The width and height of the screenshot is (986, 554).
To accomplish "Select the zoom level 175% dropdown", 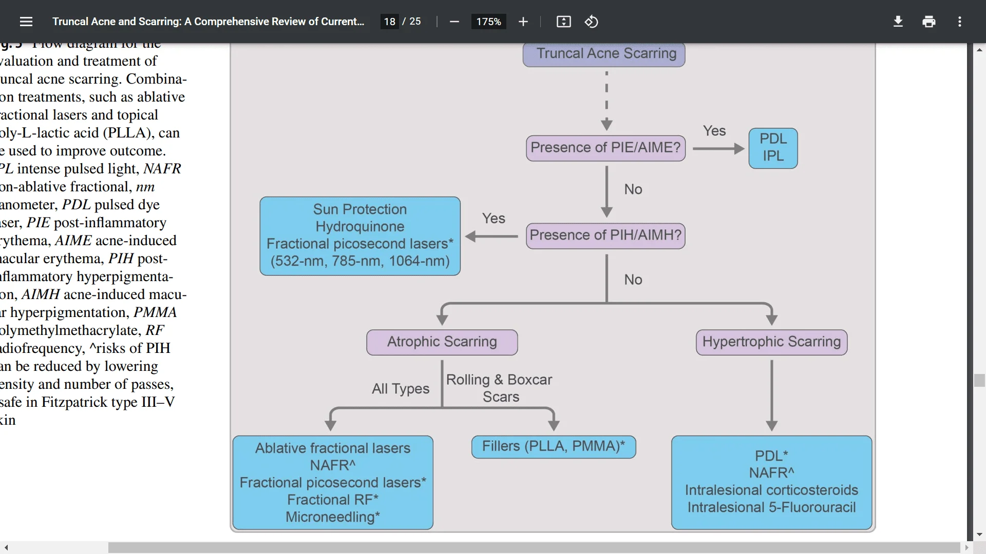I will (x=488, y=22).
